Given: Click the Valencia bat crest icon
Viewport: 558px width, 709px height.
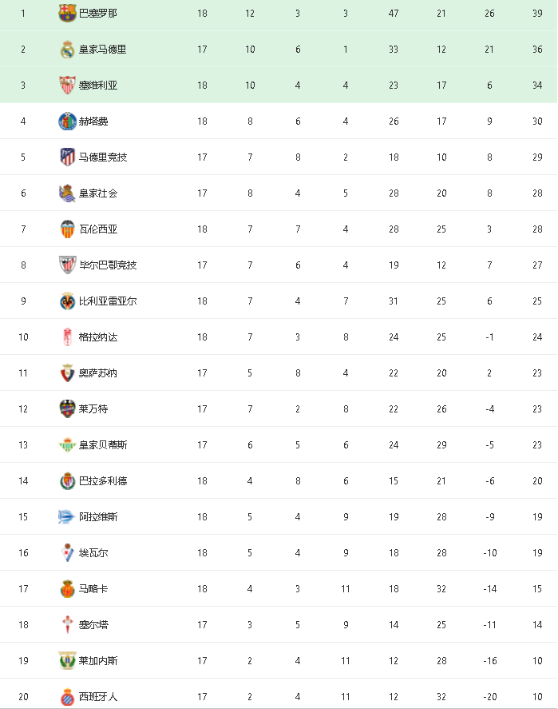Looking at the screenshot, I should click(x=67, y=229).
